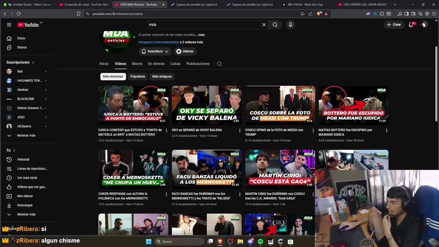This screenshot has height=247, width=439.
Task: Open browser extensions puzzle icon
Action: [x=382, y=14]
